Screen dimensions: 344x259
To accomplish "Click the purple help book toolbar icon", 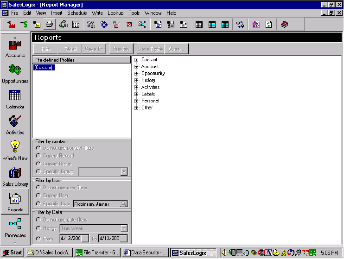I will tap(284, 25).
